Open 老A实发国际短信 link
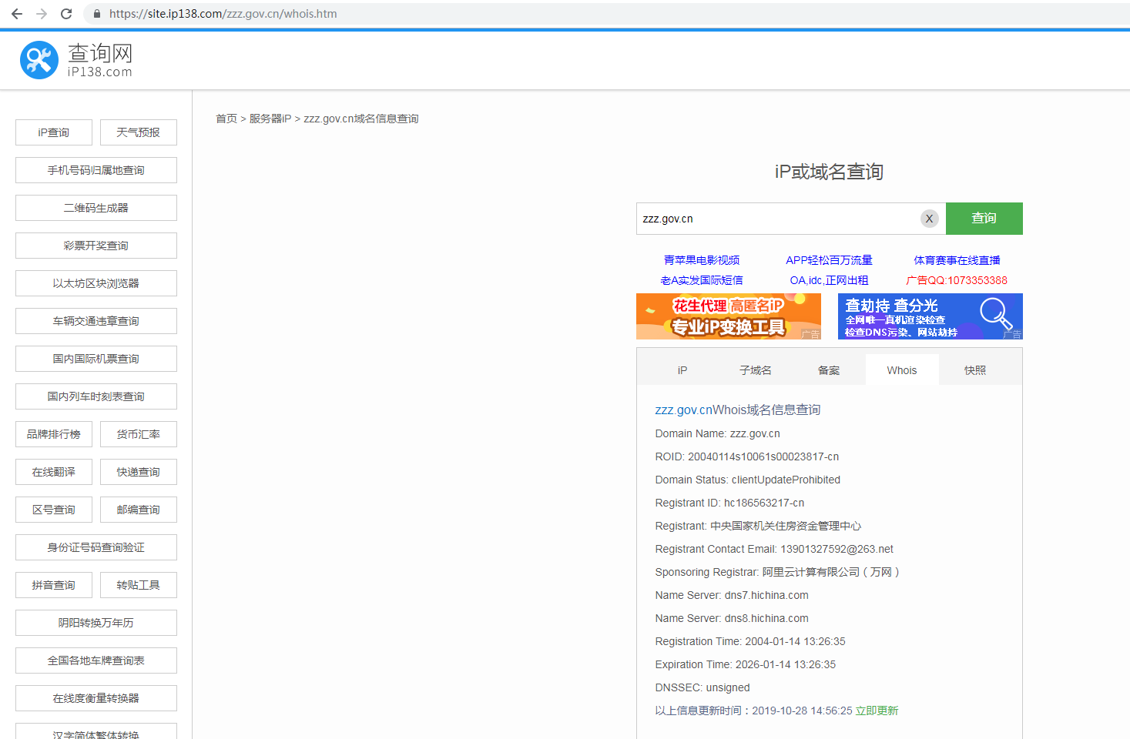Image resolution: width=1130 pixels, height=739 pixels. [x=702, y=280]
